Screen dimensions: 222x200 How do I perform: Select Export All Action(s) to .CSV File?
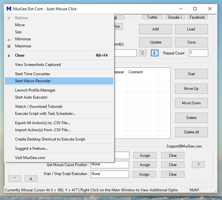(43, 123)
